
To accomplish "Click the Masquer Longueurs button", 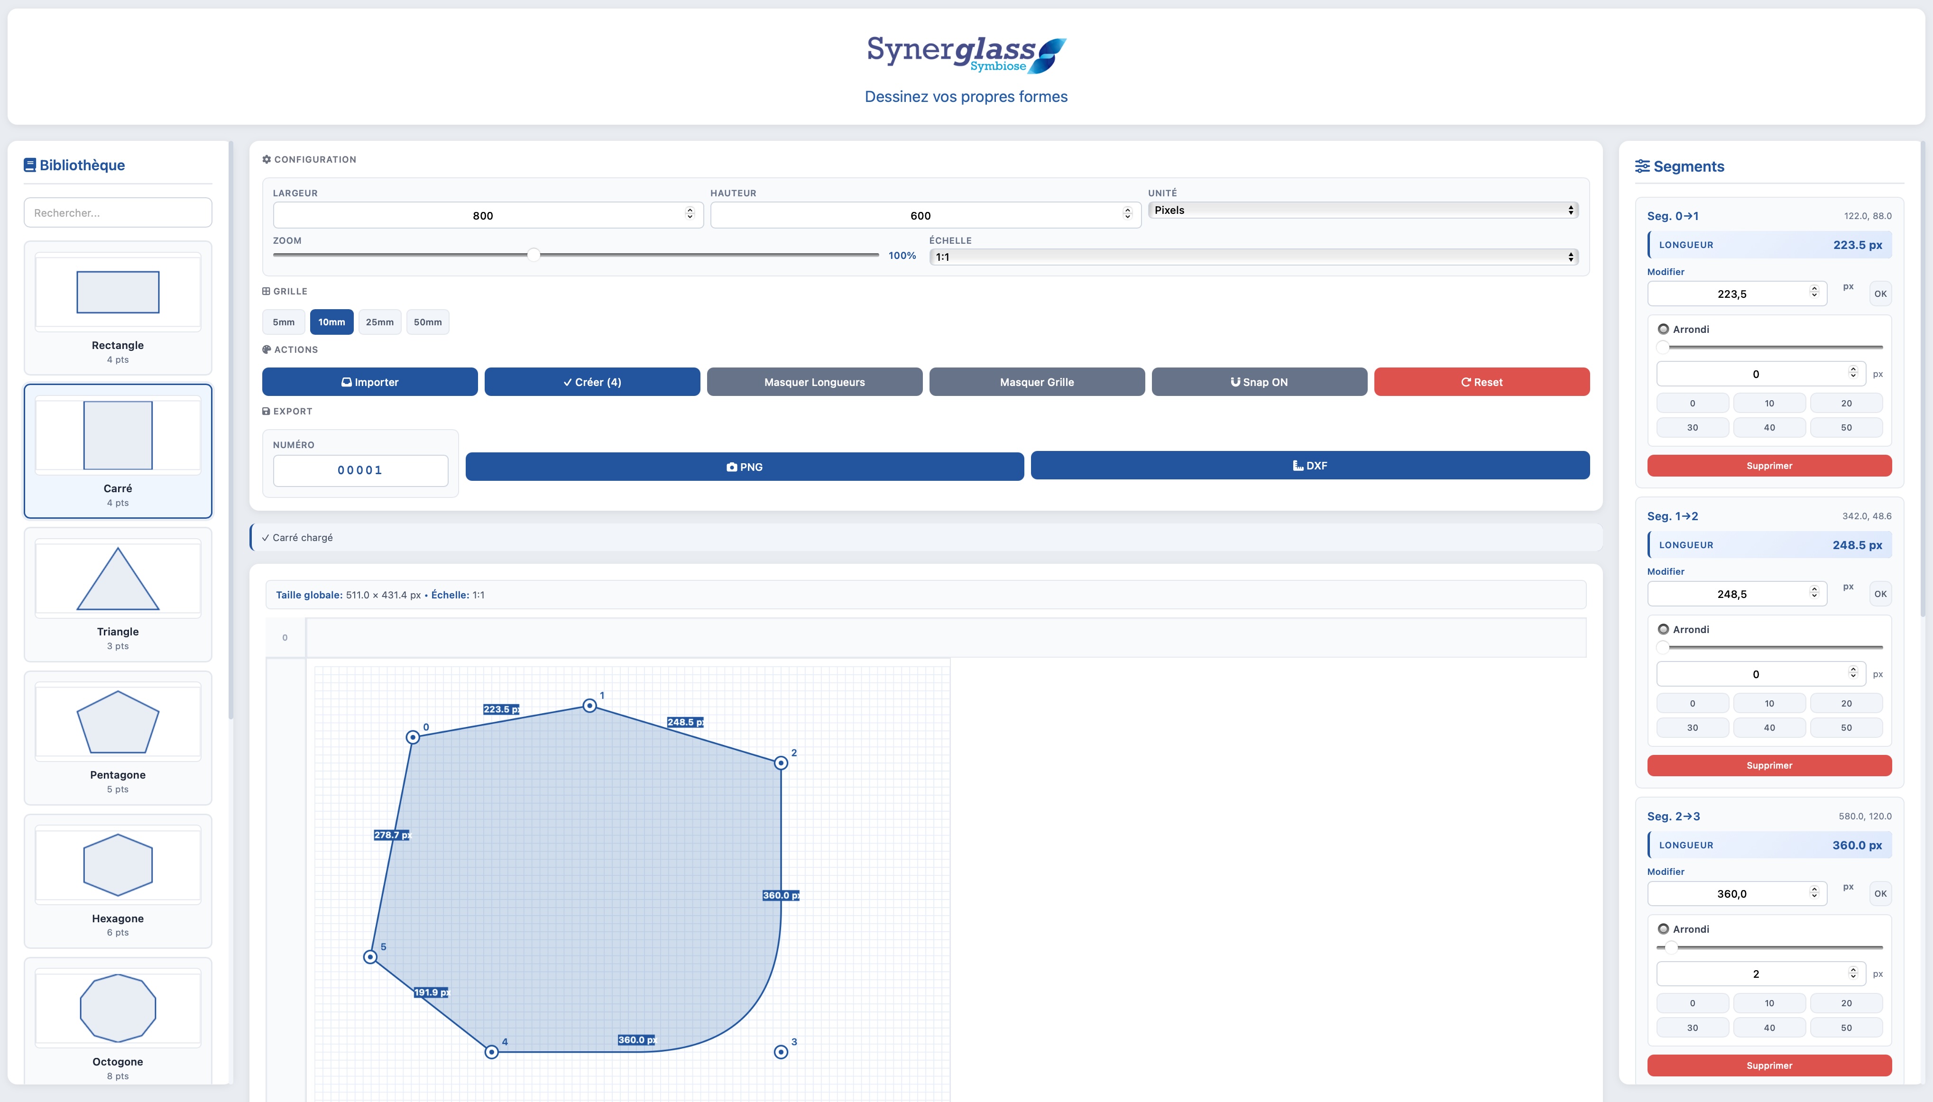I will pos(814,381).
